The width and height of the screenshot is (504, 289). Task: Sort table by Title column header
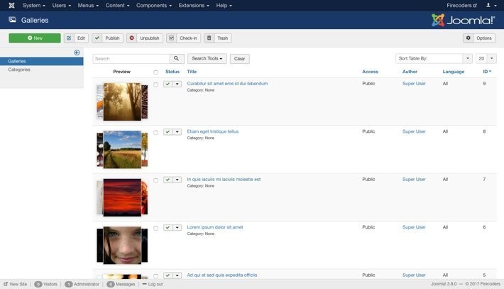[192, 72]
